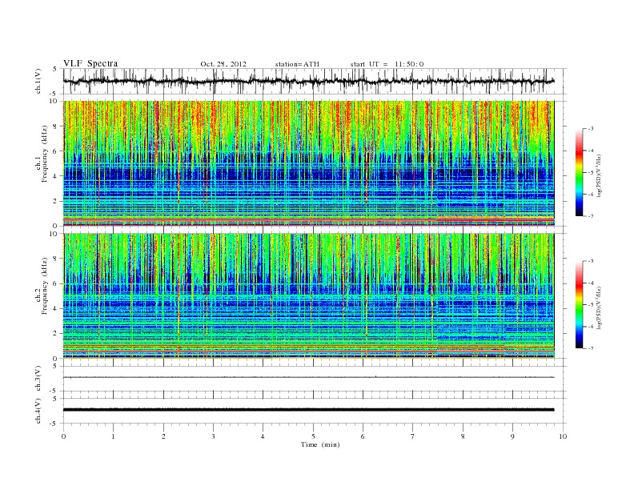This screenshot has width=634, height=490.
Task: Select the "Oct. 28, 2012" date text
Action: (x=223, y=64)
